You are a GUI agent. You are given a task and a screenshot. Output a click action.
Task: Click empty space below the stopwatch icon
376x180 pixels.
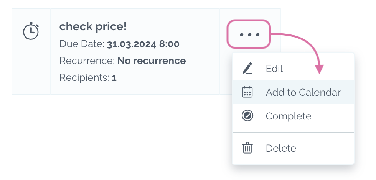click(x=31, y=69)
